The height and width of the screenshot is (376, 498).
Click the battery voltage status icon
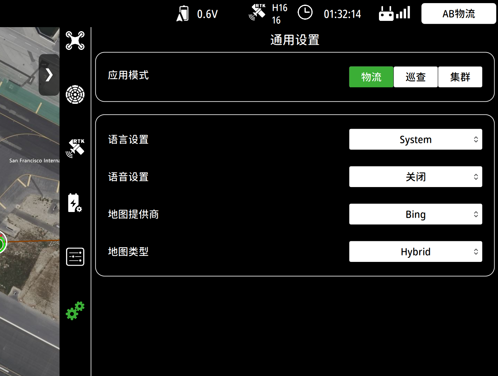(x=183, y=14)
